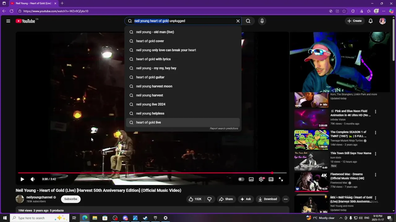This screenshot has width=396, height=222.
Task: Select suggestion 'neil young - old man (live)'
Action: (x=183, y=32)
